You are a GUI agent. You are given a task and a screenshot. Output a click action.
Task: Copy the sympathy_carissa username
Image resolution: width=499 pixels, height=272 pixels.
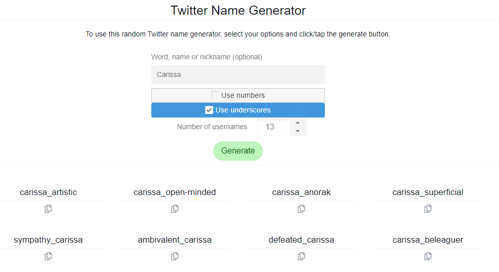click(x=48, y=256)
